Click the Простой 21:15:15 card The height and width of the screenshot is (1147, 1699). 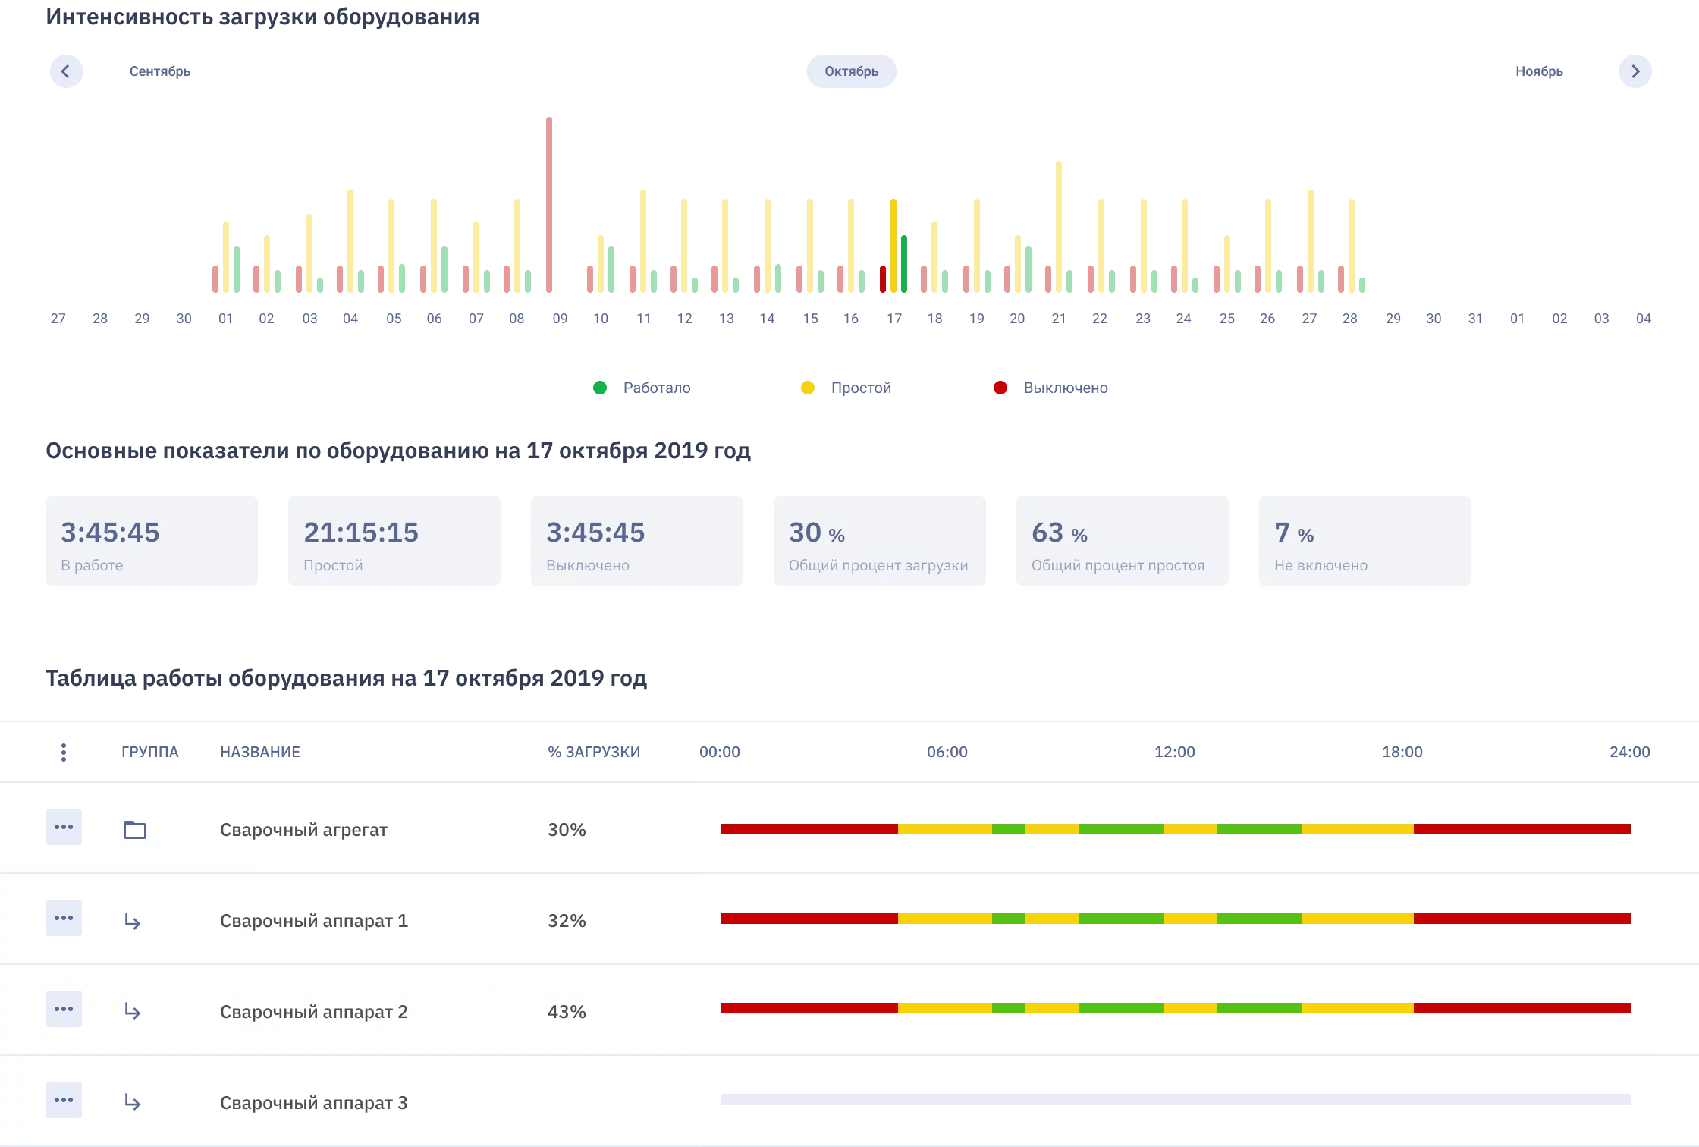pyautogui.click(x=394, y=541)
